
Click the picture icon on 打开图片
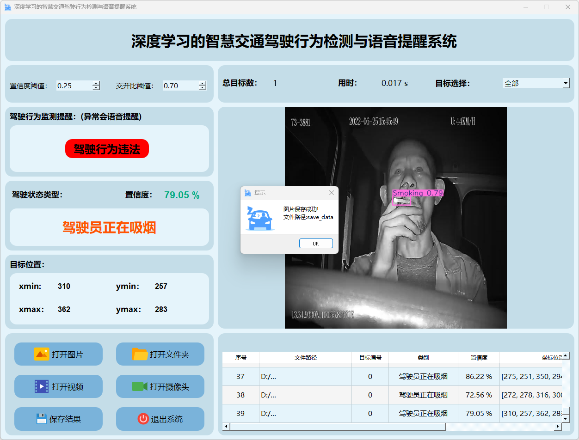tap(41, 354)
